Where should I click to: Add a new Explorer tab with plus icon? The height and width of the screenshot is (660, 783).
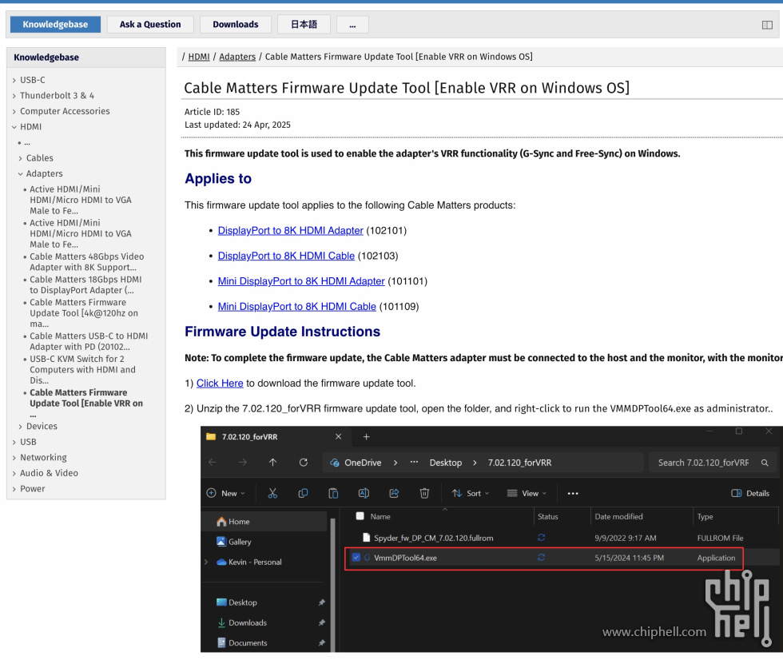pyautogui.click(x=366, y=437)
